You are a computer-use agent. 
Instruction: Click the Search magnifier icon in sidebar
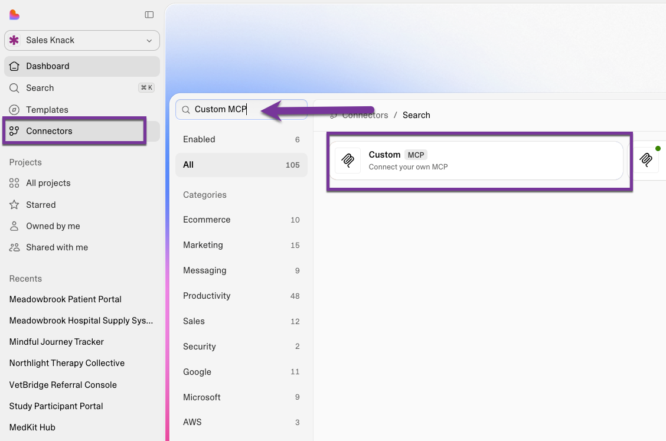coord(14,88)
